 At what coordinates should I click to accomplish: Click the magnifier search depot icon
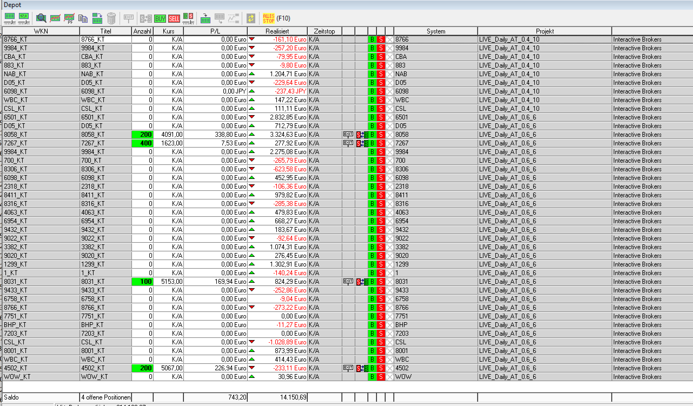[x=41, y=18]
